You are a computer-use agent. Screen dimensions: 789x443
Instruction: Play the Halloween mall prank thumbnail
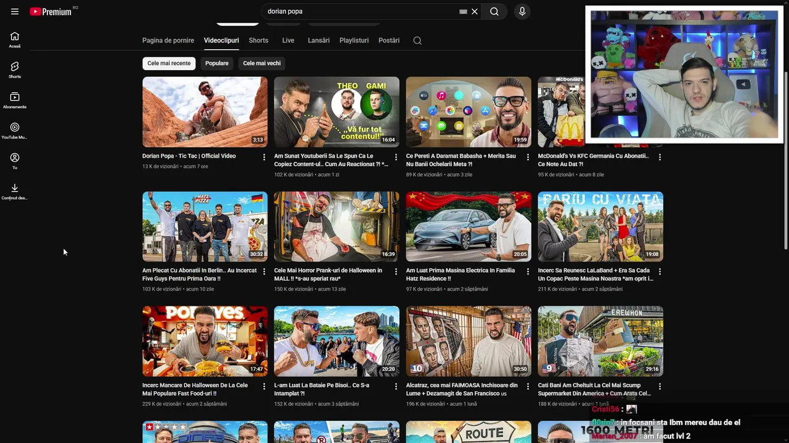pyautogui.click(x=337, y=226)
